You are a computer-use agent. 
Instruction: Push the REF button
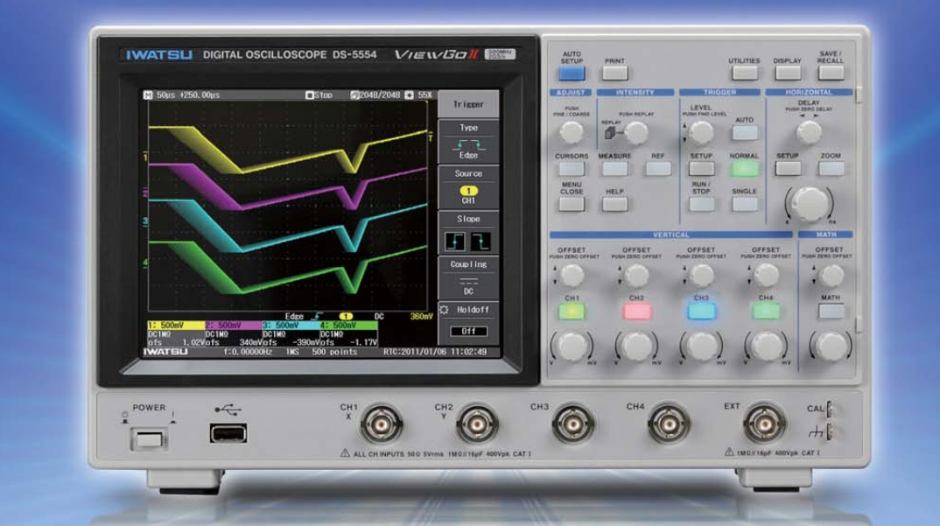[657, 169]
